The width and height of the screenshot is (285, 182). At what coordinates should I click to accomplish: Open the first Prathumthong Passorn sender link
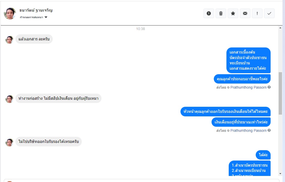248,87
